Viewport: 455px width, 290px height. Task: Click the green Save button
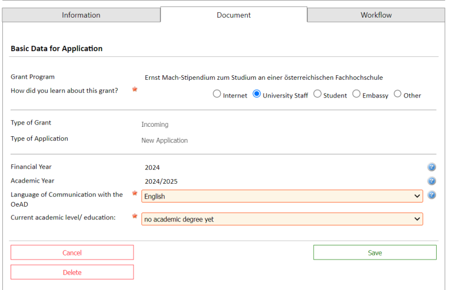(375, 252)
